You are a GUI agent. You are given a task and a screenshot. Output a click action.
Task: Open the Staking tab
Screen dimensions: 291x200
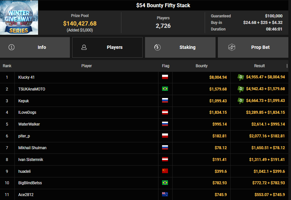[180, 47]
